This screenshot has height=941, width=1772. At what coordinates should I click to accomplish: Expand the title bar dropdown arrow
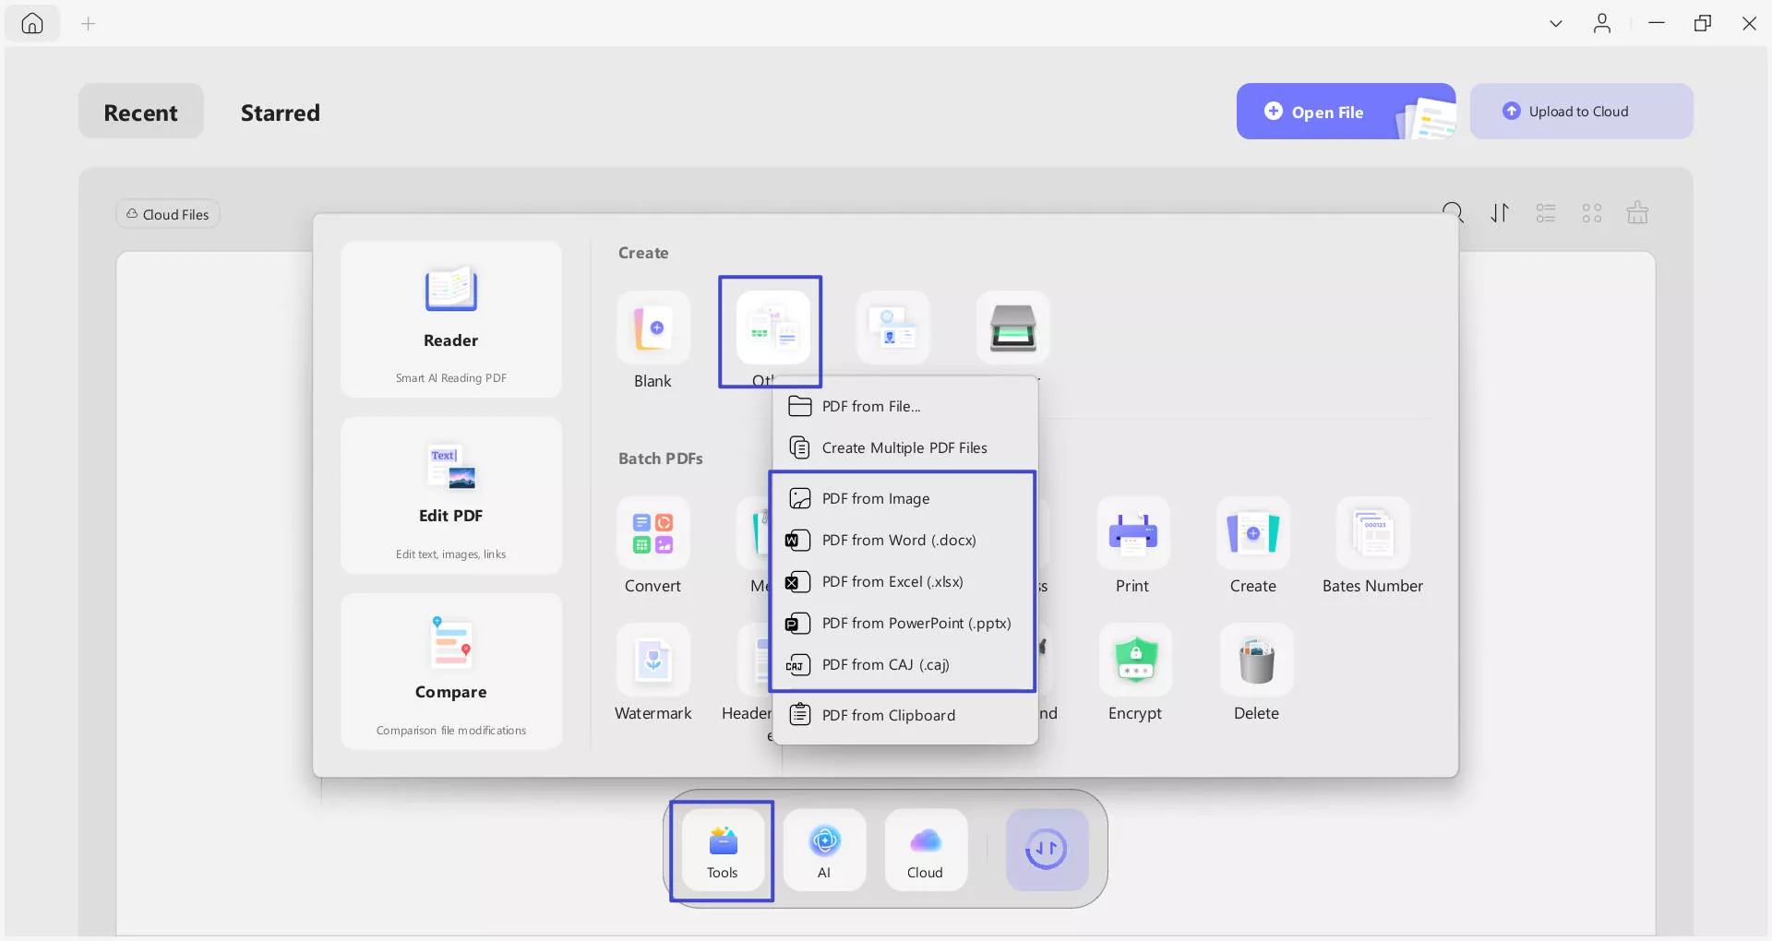pyautogui.click(x=1555, y=23)
